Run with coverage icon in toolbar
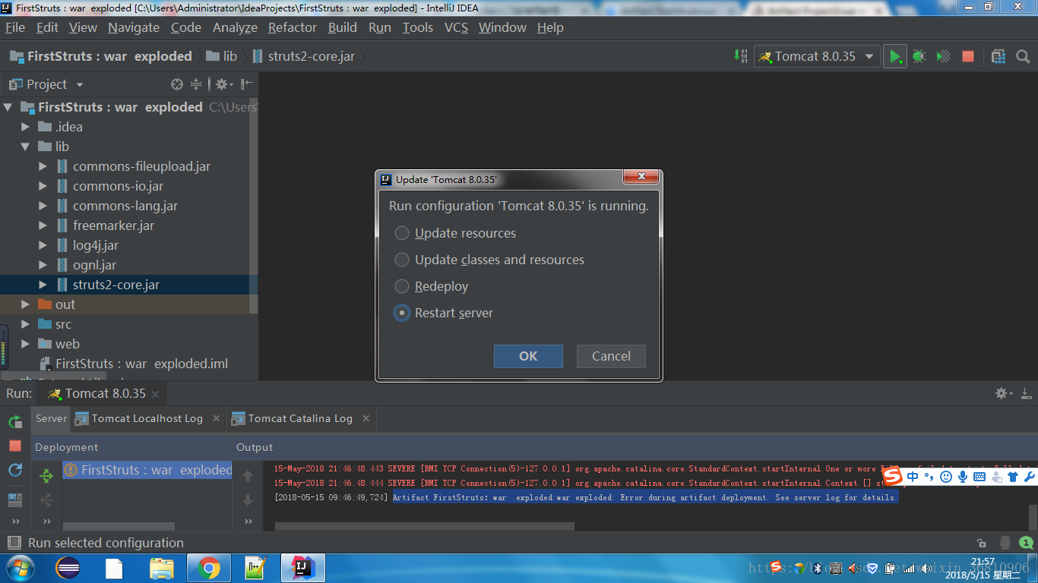Viewport: 1038px width, 583px height. tap(943, 56)
